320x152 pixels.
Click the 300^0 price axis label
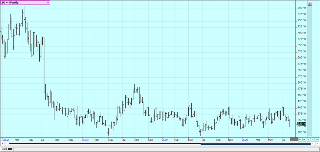pyautogui.click(x=301, y=132)
